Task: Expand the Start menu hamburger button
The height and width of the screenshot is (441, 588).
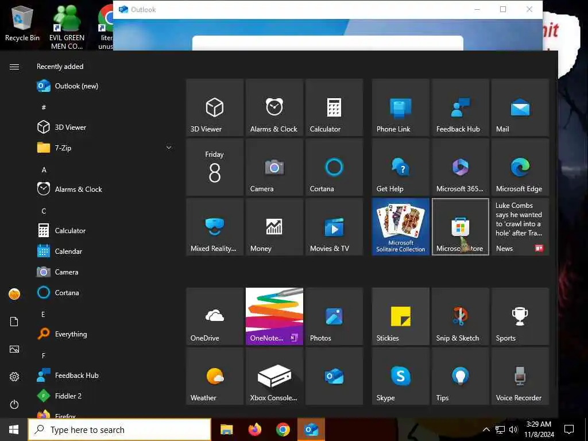Action: (14, 67)
